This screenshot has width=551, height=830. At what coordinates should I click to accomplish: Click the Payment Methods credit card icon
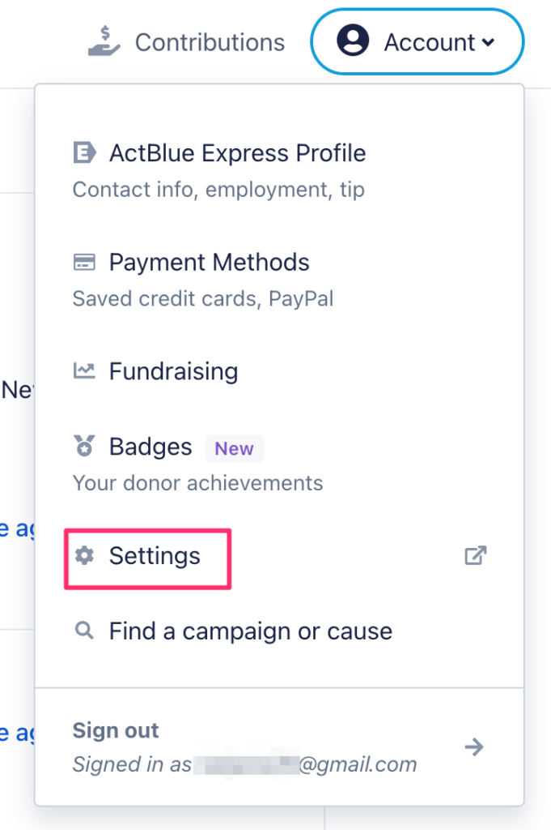[x=84, y=262]
